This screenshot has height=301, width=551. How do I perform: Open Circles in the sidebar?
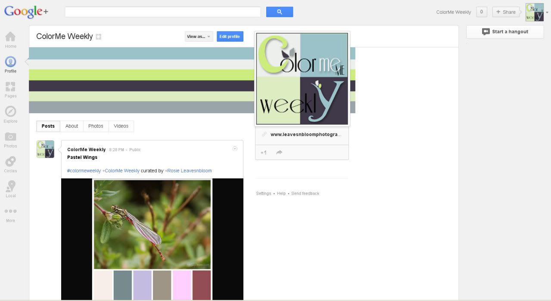click(x=11, y=164)
